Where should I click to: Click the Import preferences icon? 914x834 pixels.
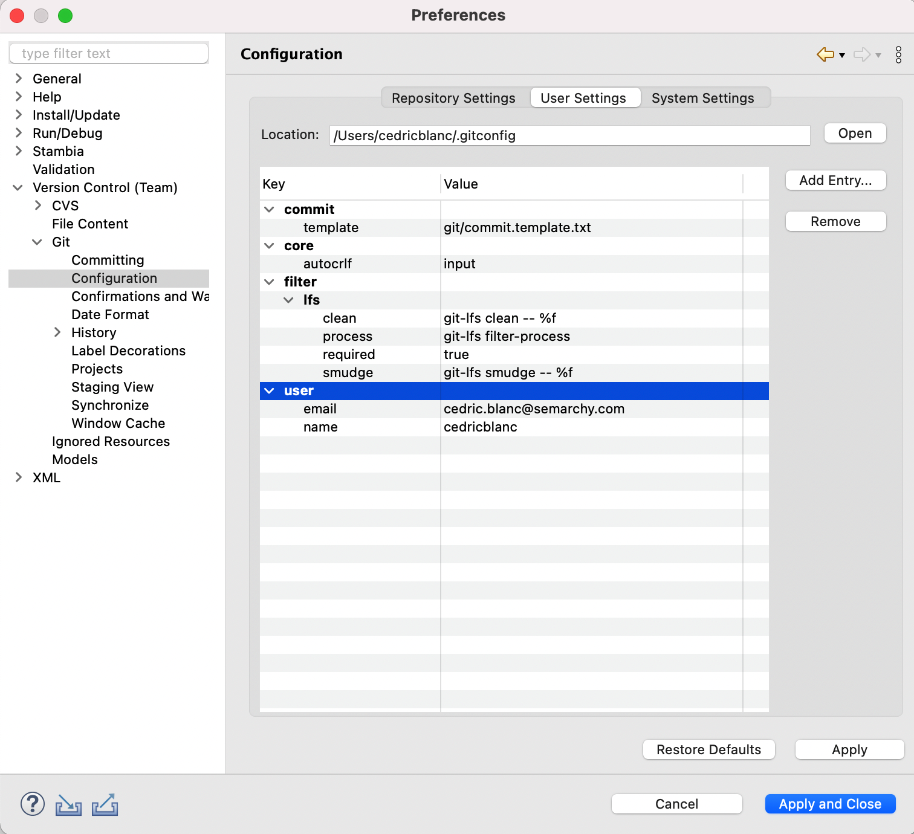(68, 804)
